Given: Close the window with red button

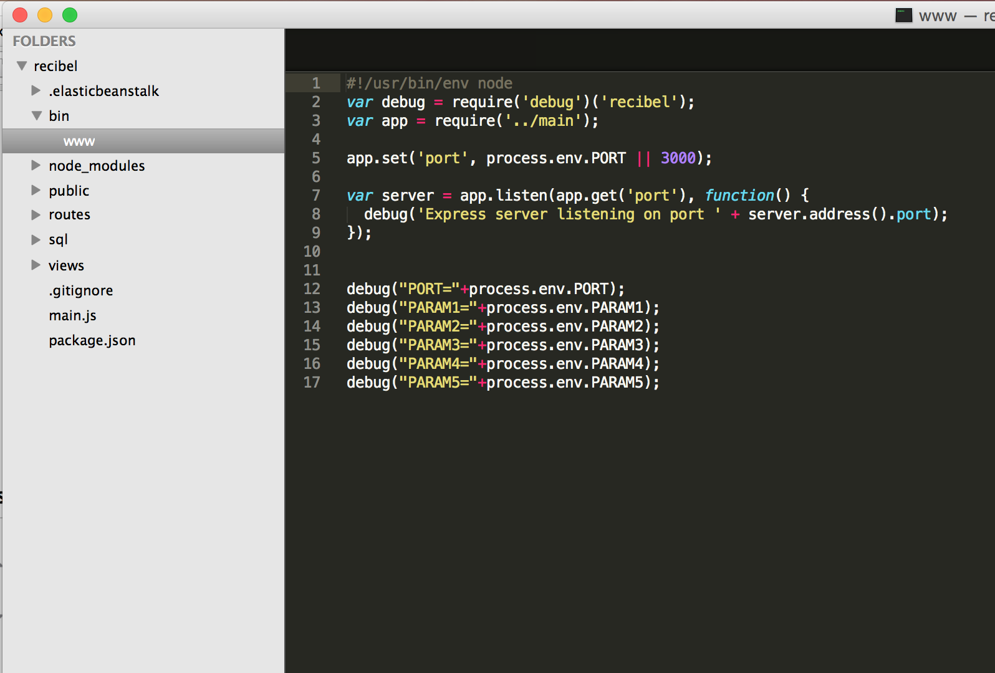Looking at the screenshot, I should tap(20, 15).
